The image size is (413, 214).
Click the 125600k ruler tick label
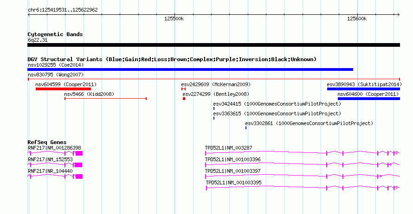pyautogui.click(x=357, y=19)
